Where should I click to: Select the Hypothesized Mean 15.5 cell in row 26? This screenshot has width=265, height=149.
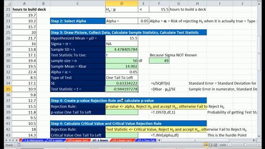(122, 38)
